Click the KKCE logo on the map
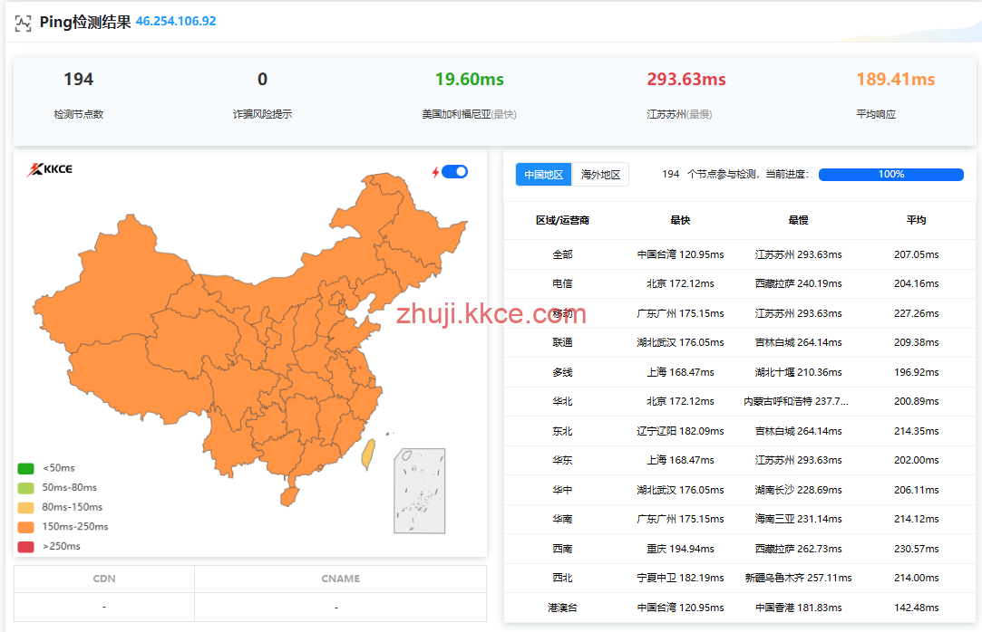The width and height of the screenshot is (982, 632). click(49, 169)
